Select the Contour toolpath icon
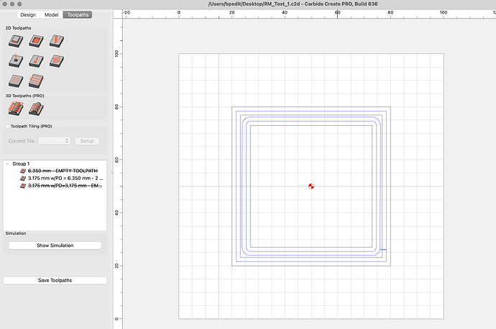 (16, 41)
